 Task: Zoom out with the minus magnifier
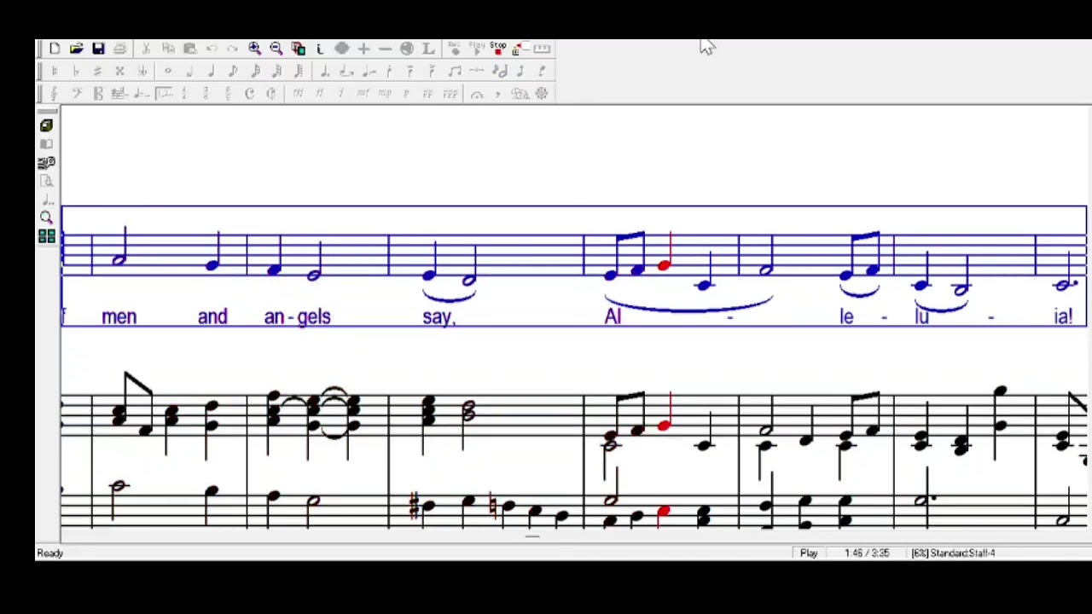(276, 49)
